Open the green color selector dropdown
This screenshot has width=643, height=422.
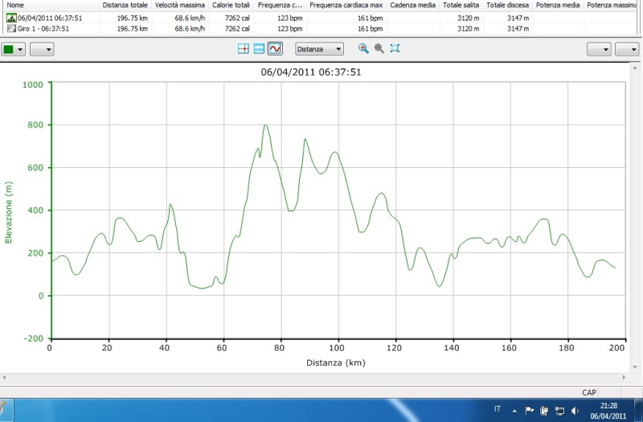pos(14,49)
